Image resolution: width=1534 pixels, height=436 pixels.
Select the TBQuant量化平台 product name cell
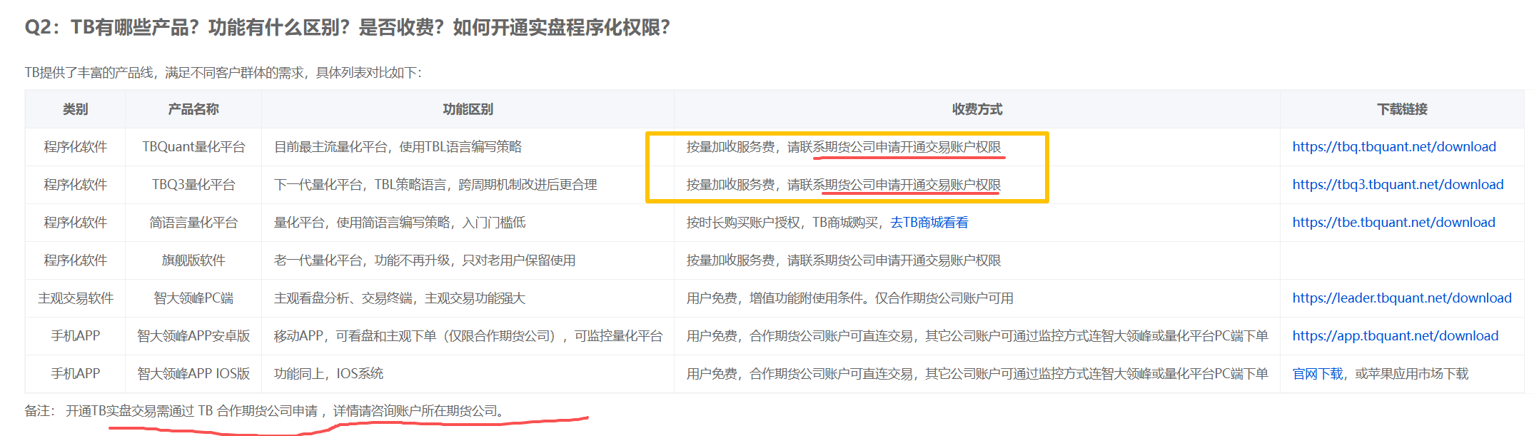(193, 147)
